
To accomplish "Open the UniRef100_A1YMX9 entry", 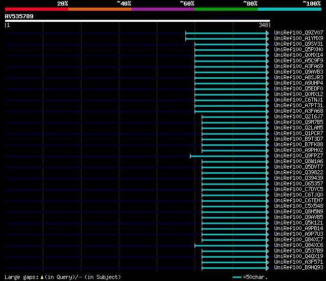I will click(x=298, y=39).
